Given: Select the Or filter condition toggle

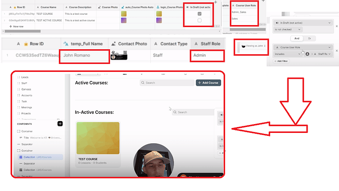Looking at the screenshot, I should [310, 38].
